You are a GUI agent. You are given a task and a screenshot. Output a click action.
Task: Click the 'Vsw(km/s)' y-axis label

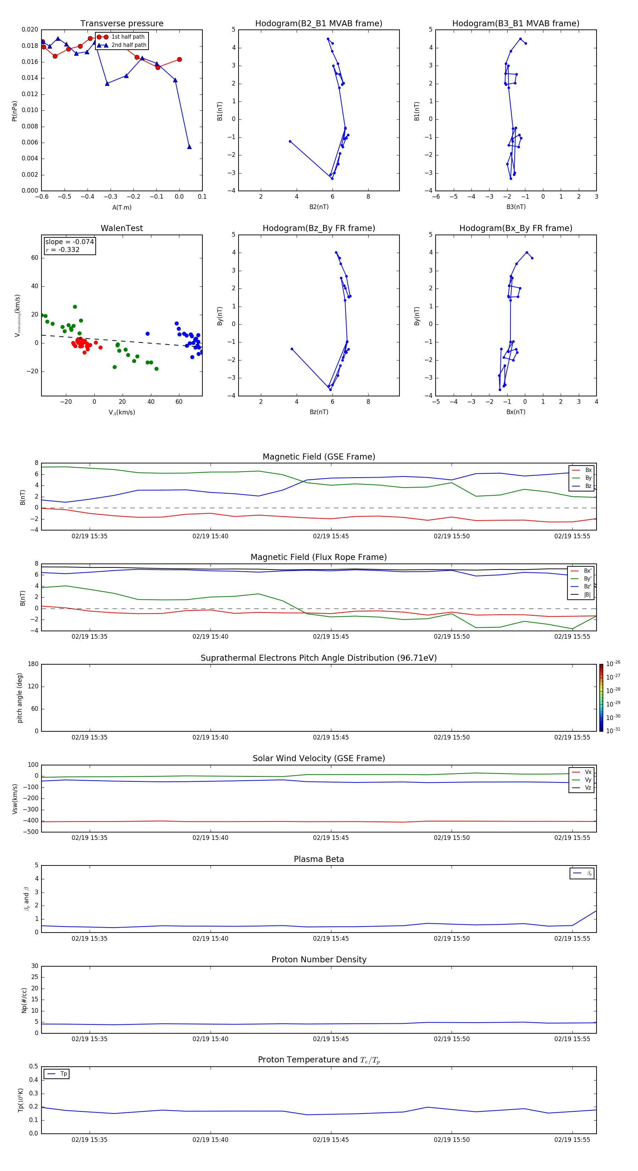15,798
